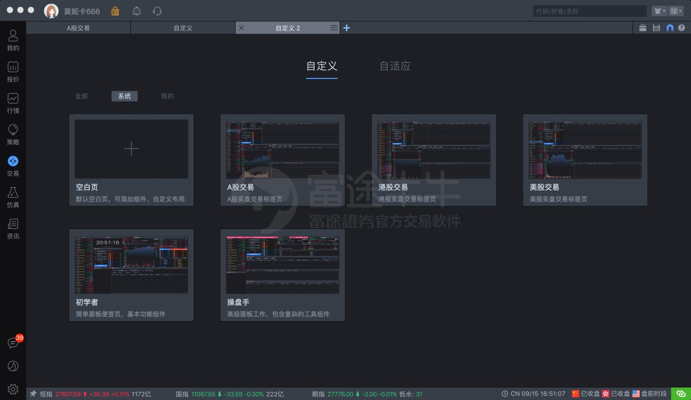Viewport: 691px width, 400px height.
Task: Select the 我的 filter option
Action: [167, 96]
